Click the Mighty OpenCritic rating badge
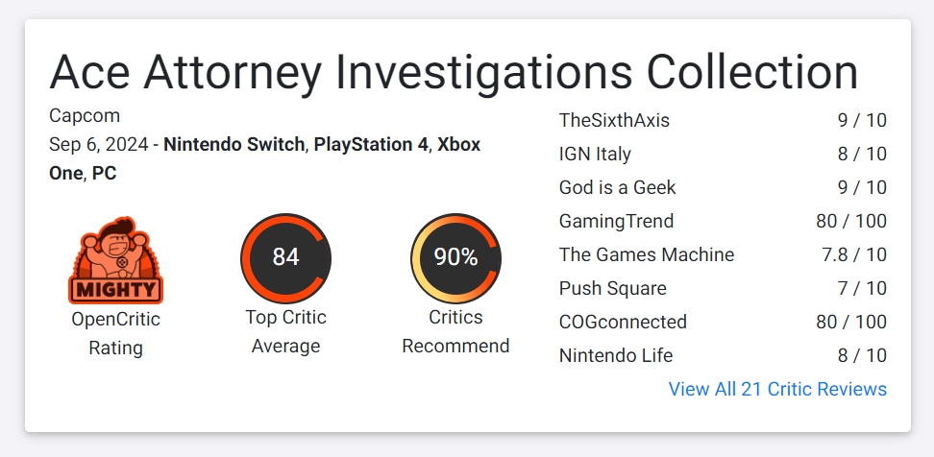The width and height of the screenshot is (934, 457). point(115,259)
